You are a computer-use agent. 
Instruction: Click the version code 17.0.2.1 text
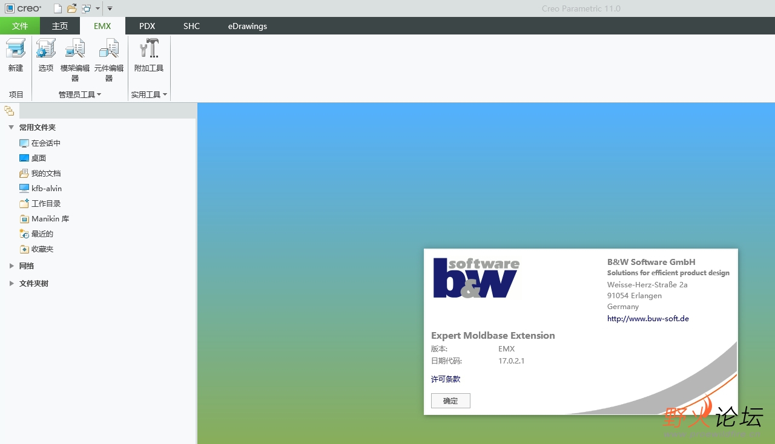512,361
